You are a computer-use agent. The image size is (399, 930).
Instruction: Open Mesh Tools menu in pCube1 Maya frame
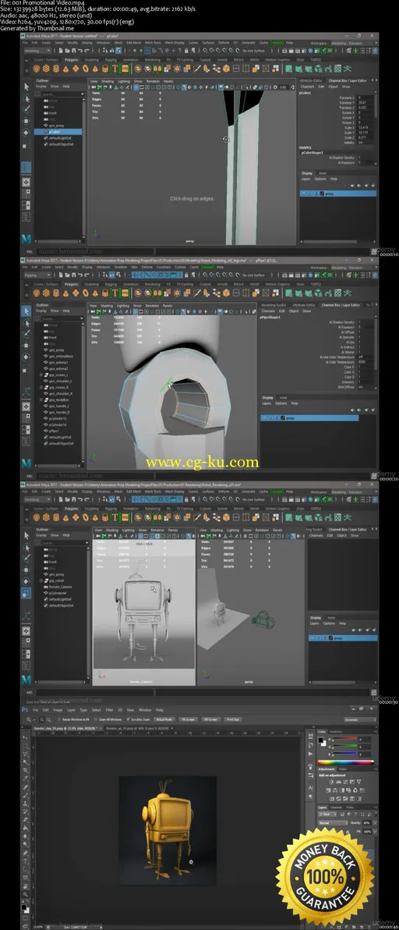pos(153,43)
